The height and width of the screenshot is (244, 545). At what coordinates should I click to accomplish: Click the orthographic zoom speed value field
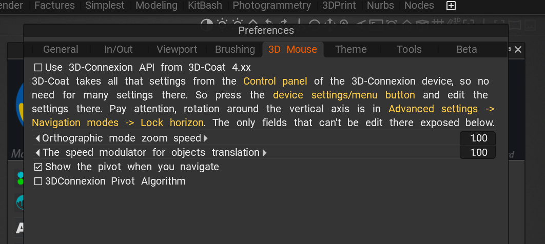(x=478, y=138)
